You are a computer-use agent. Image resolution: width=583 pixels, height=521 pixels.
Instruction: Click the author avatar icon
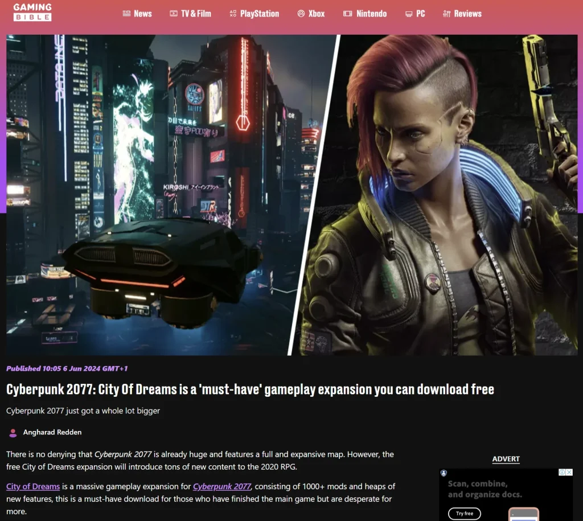tap(13, 433)
